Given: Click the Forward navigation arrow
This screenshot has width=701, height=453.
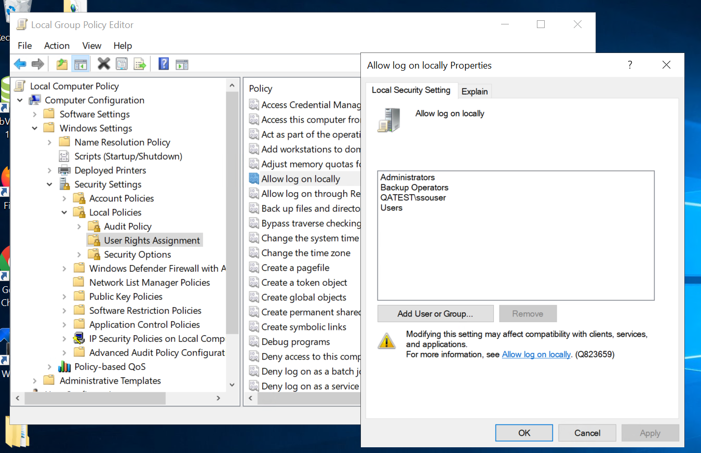Looking at the screenshot, I should [37, 63].
